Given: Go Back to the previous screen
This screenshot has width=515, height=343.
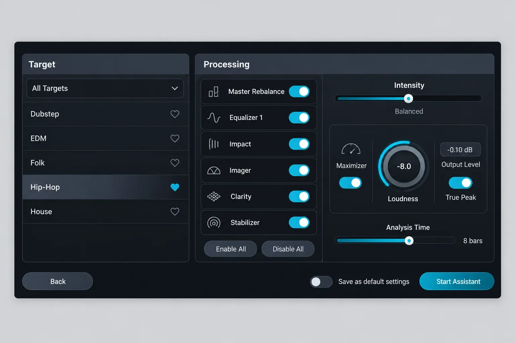Looking at the screenshot, I should tap(58, 281).
